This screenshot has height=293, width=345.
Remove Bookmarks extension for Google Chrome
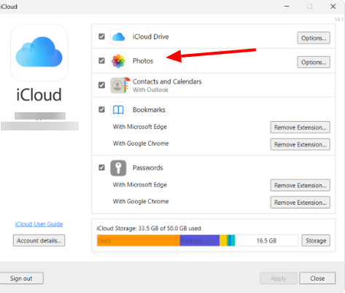click(301, 144)
